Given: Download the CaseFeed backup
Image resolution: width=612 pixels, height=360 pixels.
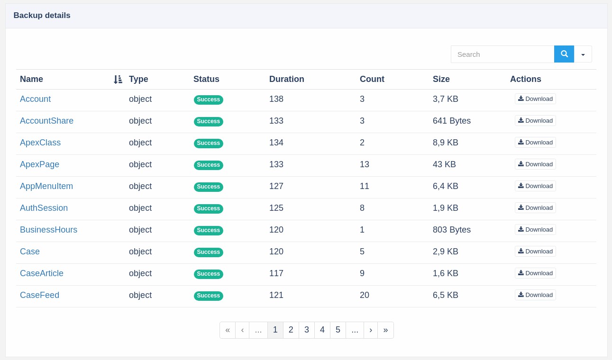Looking at the screenshot, I should coord(535,295).
